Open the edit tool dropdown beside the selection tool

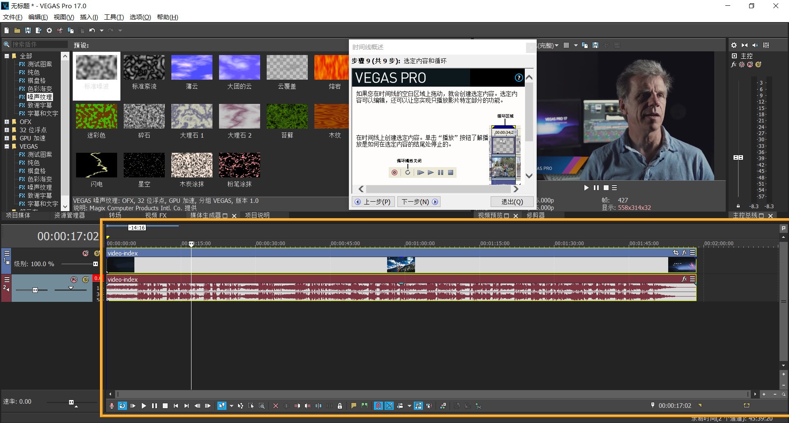pos(231,406)
